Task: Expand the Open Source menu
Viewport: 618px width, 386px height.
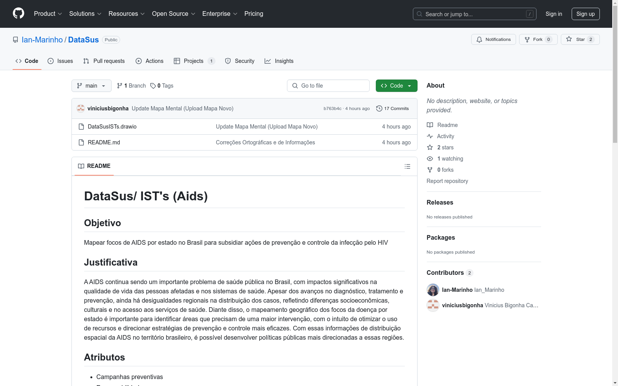Action: (174, 14)
